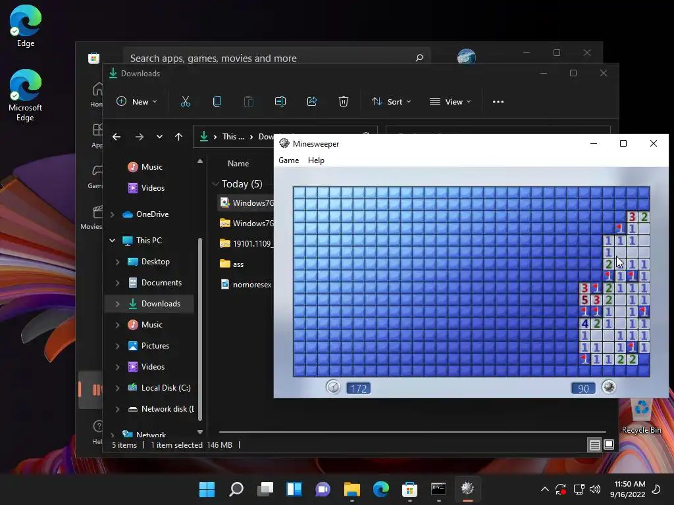Click the Copy icon in Downloads toolbar
The width and height of the screenshot is (674, 505).
pyautogui.click(x=217, y=101)
